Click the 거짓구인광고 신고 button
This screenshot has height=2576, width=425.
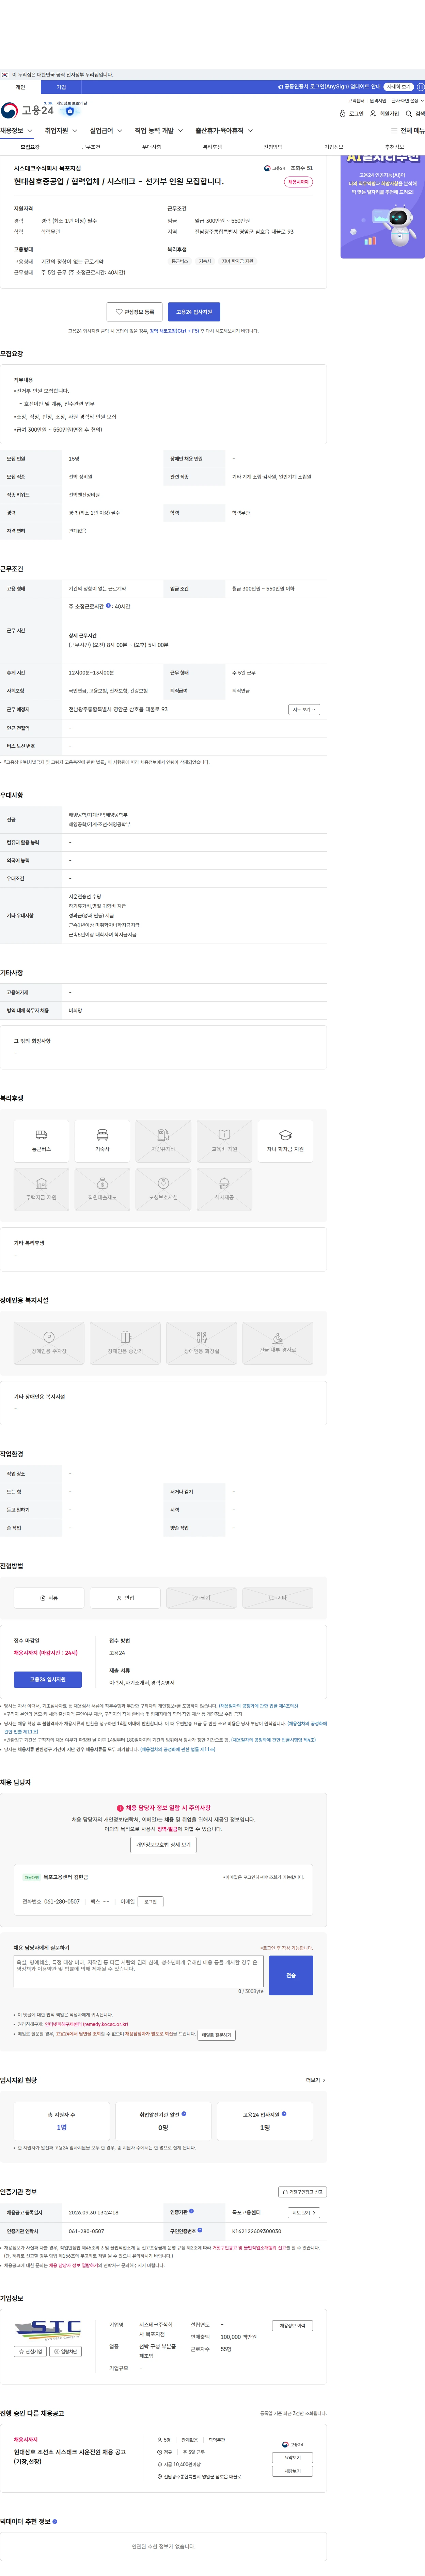(x=302, y=2192)
